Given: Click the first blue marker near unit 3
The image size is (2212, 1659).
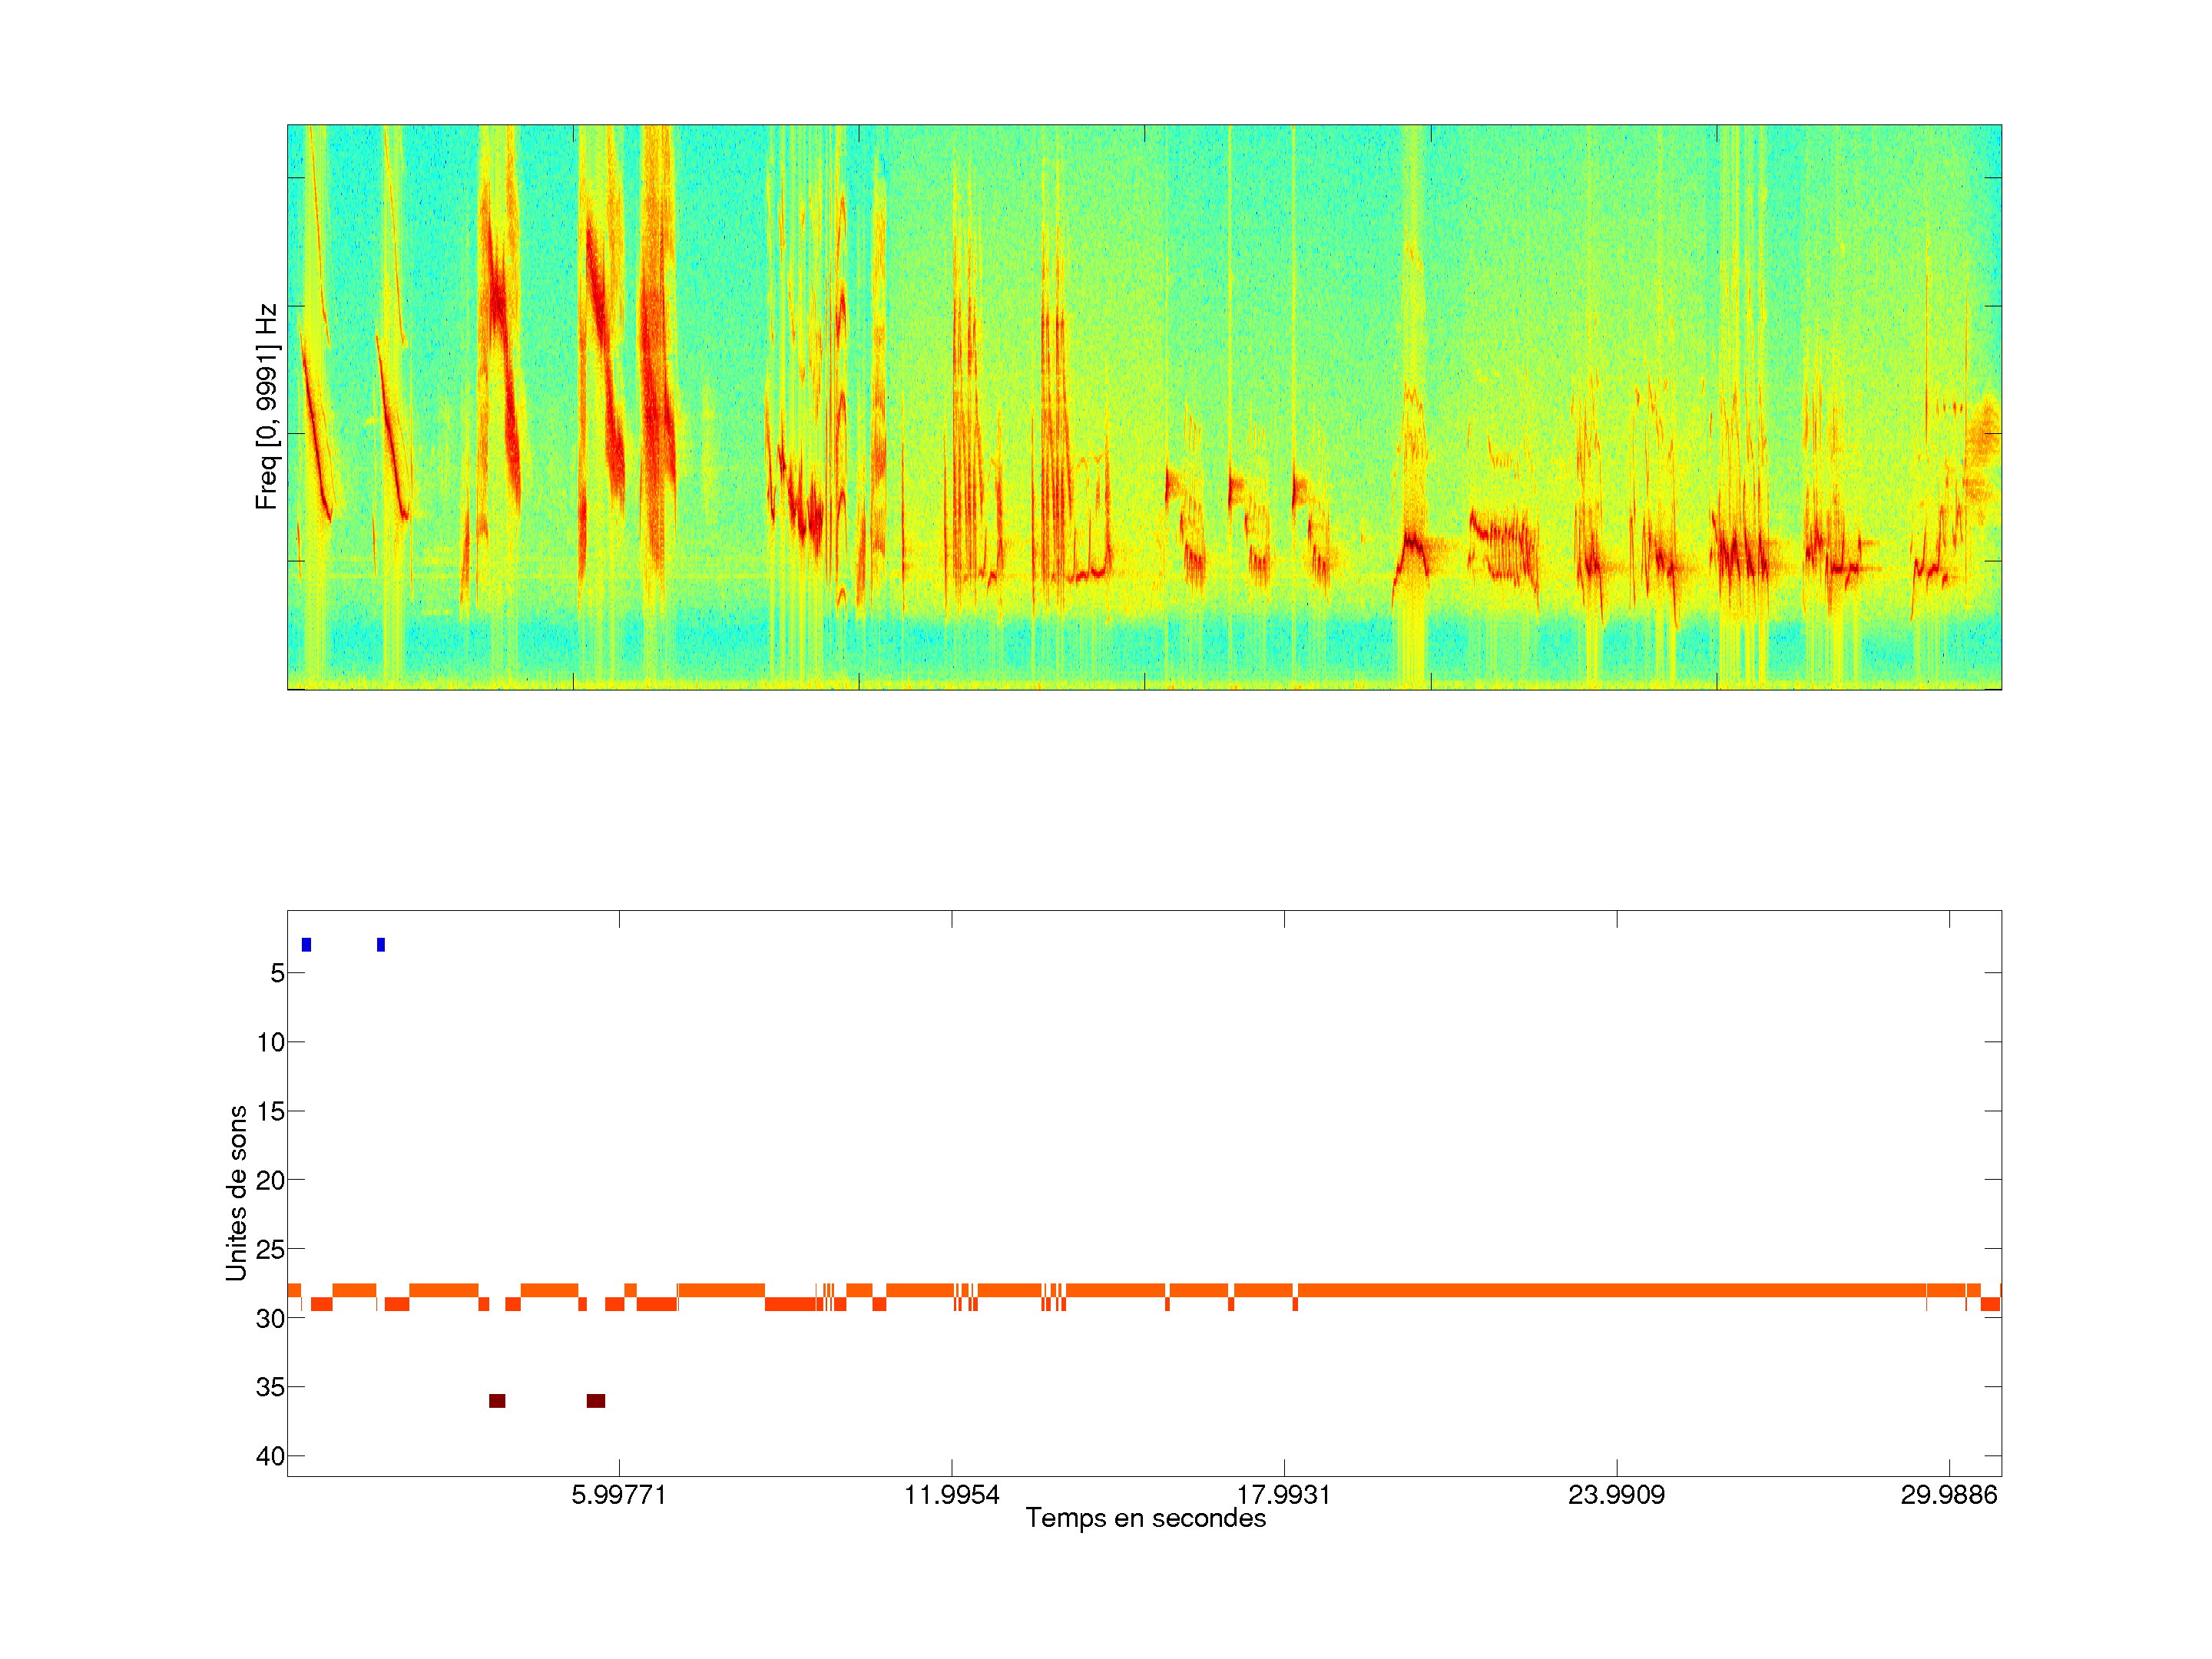Looking at the screenshot, I should click(x=306, y=945).
